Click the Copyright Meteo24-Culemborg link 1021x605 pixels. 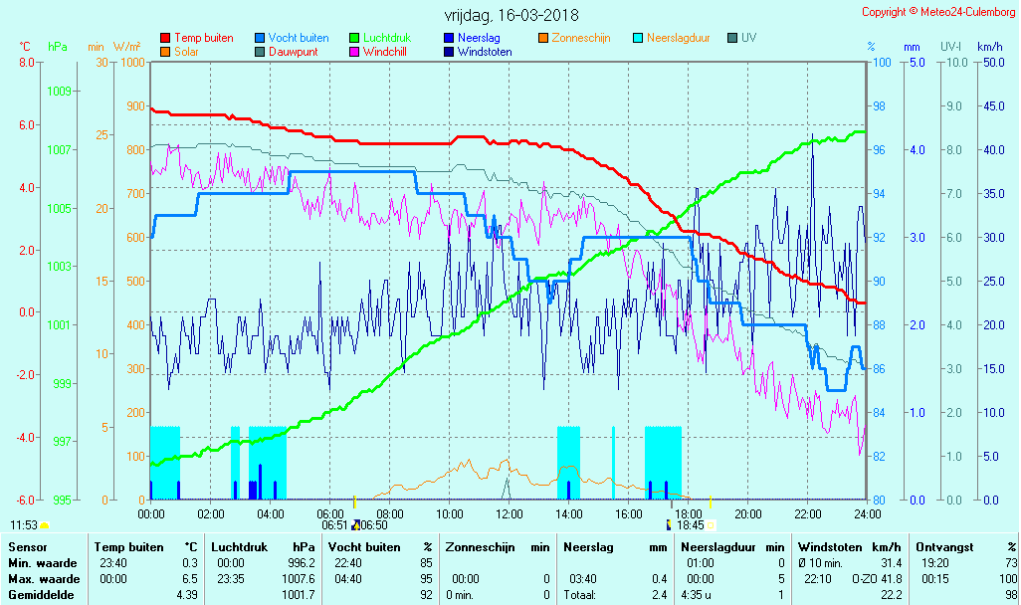pyautogui.click(x=938, y=12)
